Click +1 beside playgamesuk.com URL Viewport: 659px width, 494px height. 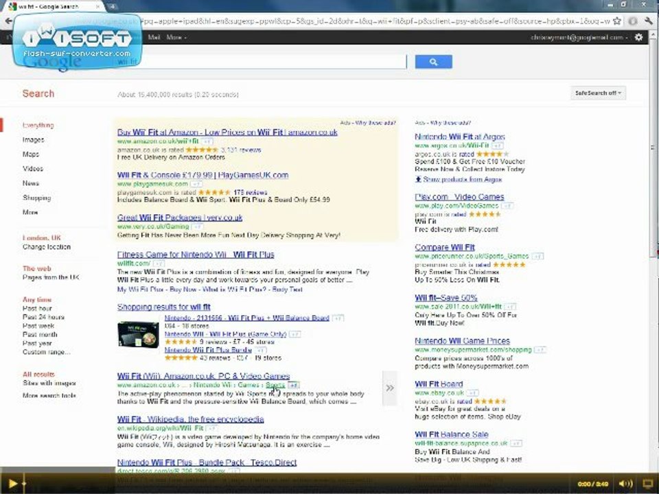pyautogui.click(x=196, y=184)
